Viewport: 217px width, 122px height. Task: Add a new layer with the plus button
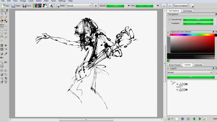pos(169,119)
